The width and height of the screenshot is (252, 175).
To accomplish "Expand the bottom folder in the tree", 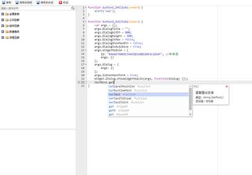I will click(2, 37).
